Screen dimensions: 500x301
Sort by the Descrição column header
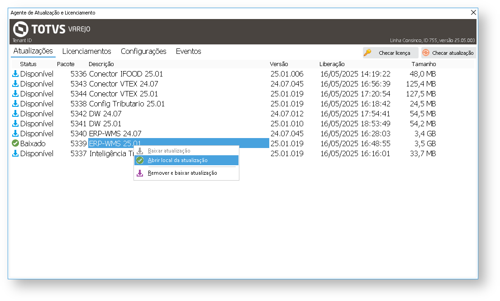101,64
